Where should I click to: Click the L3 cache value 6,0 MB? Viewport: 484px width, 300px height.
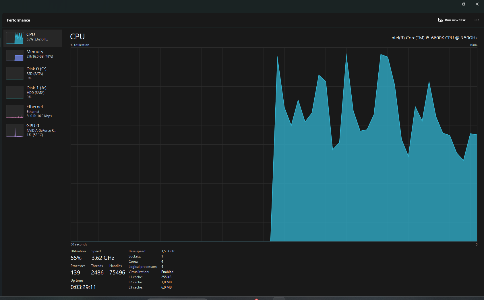point(167,287)
